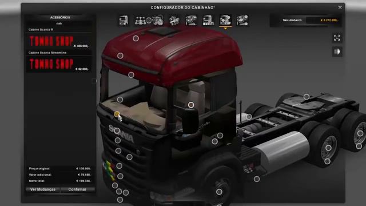Select the node just below the SCANIA logo

tap(118, 140)
